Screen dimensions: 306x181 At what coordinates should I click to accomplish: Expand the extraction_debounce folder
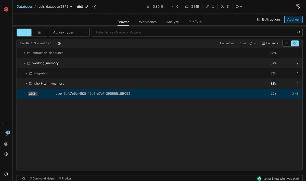click(x=24, y=53)
